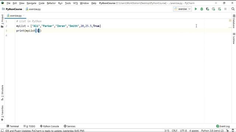The width and height of the screenshot is (236, 132).
Task: Run exercise with coverage
Action: click(x=208, y=9)
